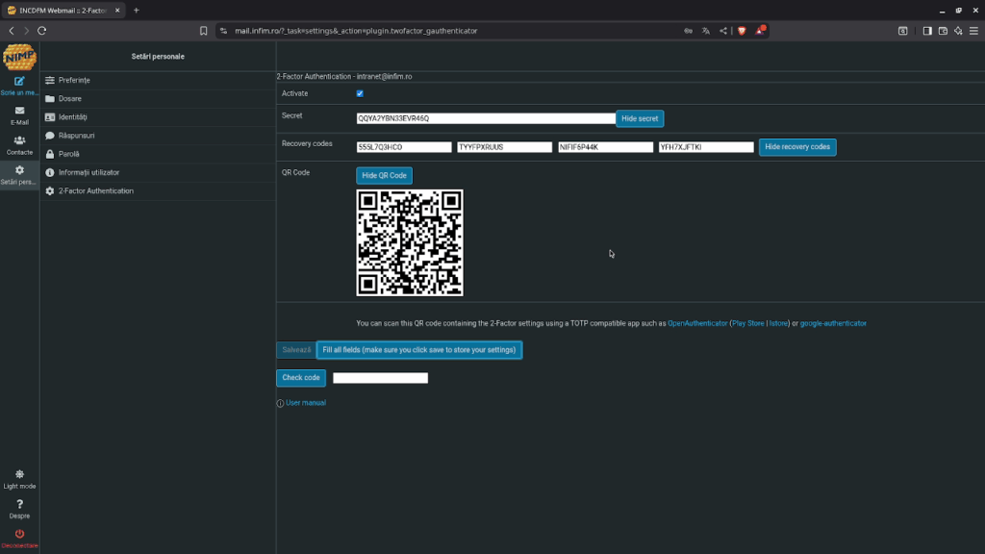Open Dosare settings section

click(159, 99)
